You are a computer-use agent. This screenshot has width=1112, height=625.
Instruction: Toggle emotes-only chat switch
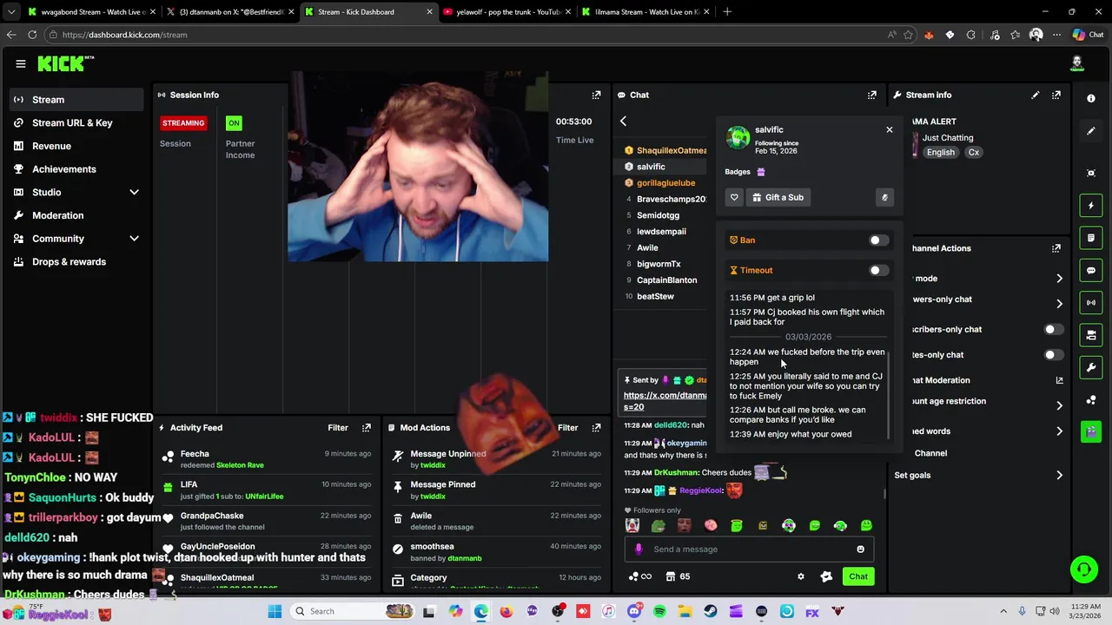click(x=1052, y=355)
